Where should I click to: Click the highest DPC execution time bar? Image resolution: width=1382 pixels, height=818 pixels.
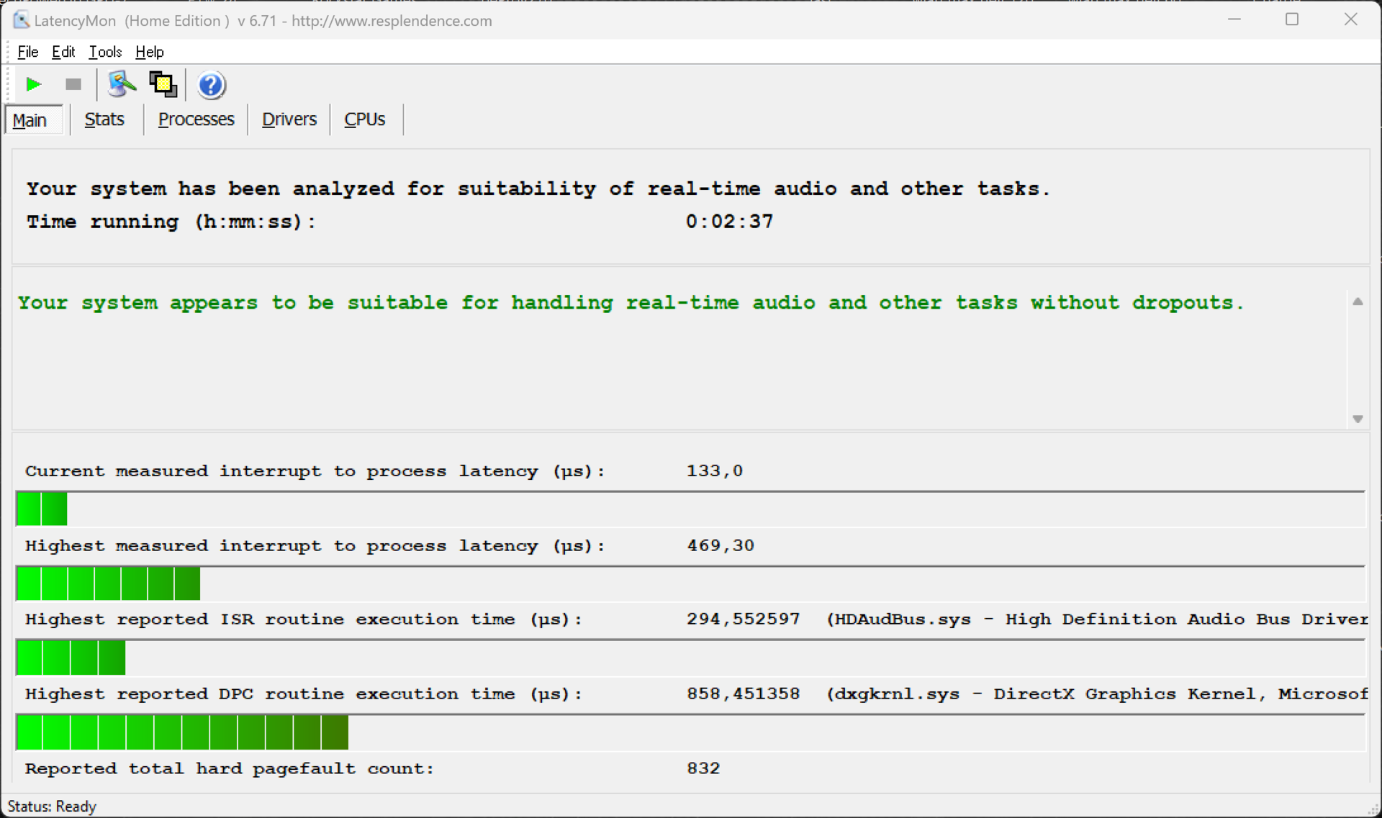click(182, 732)
